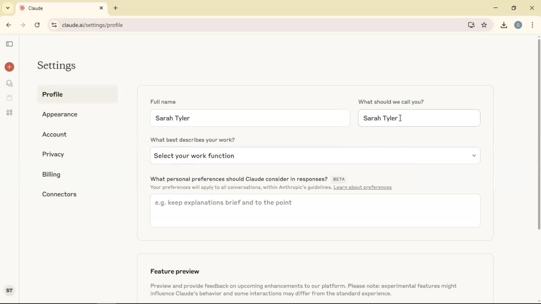The height and width of the screenshot is (304, 541).
Task: Focus the Full name input field
Action: tap(250, 118)
